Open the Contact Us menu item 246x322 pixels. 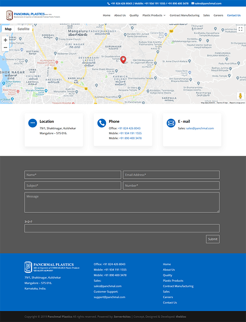point(234,16)
